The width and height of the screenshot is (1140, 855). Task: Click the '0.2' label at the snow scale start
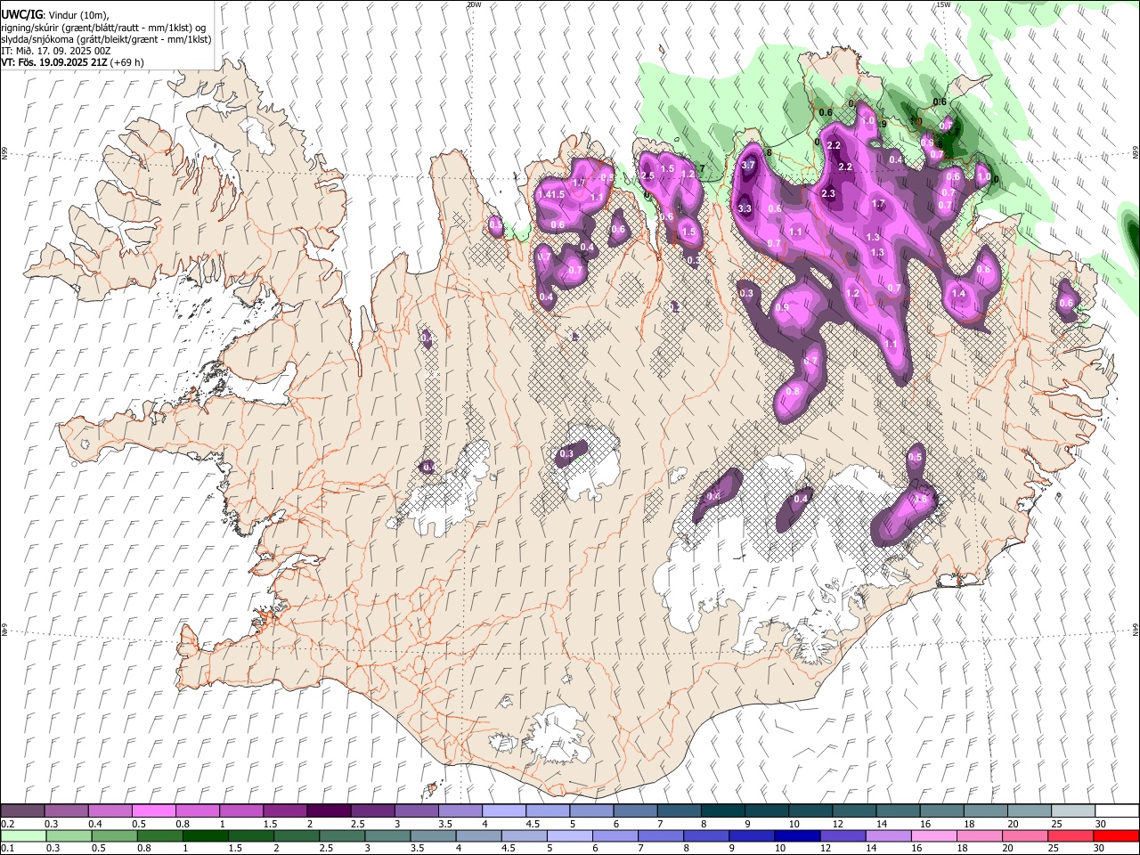pos(7,824)
